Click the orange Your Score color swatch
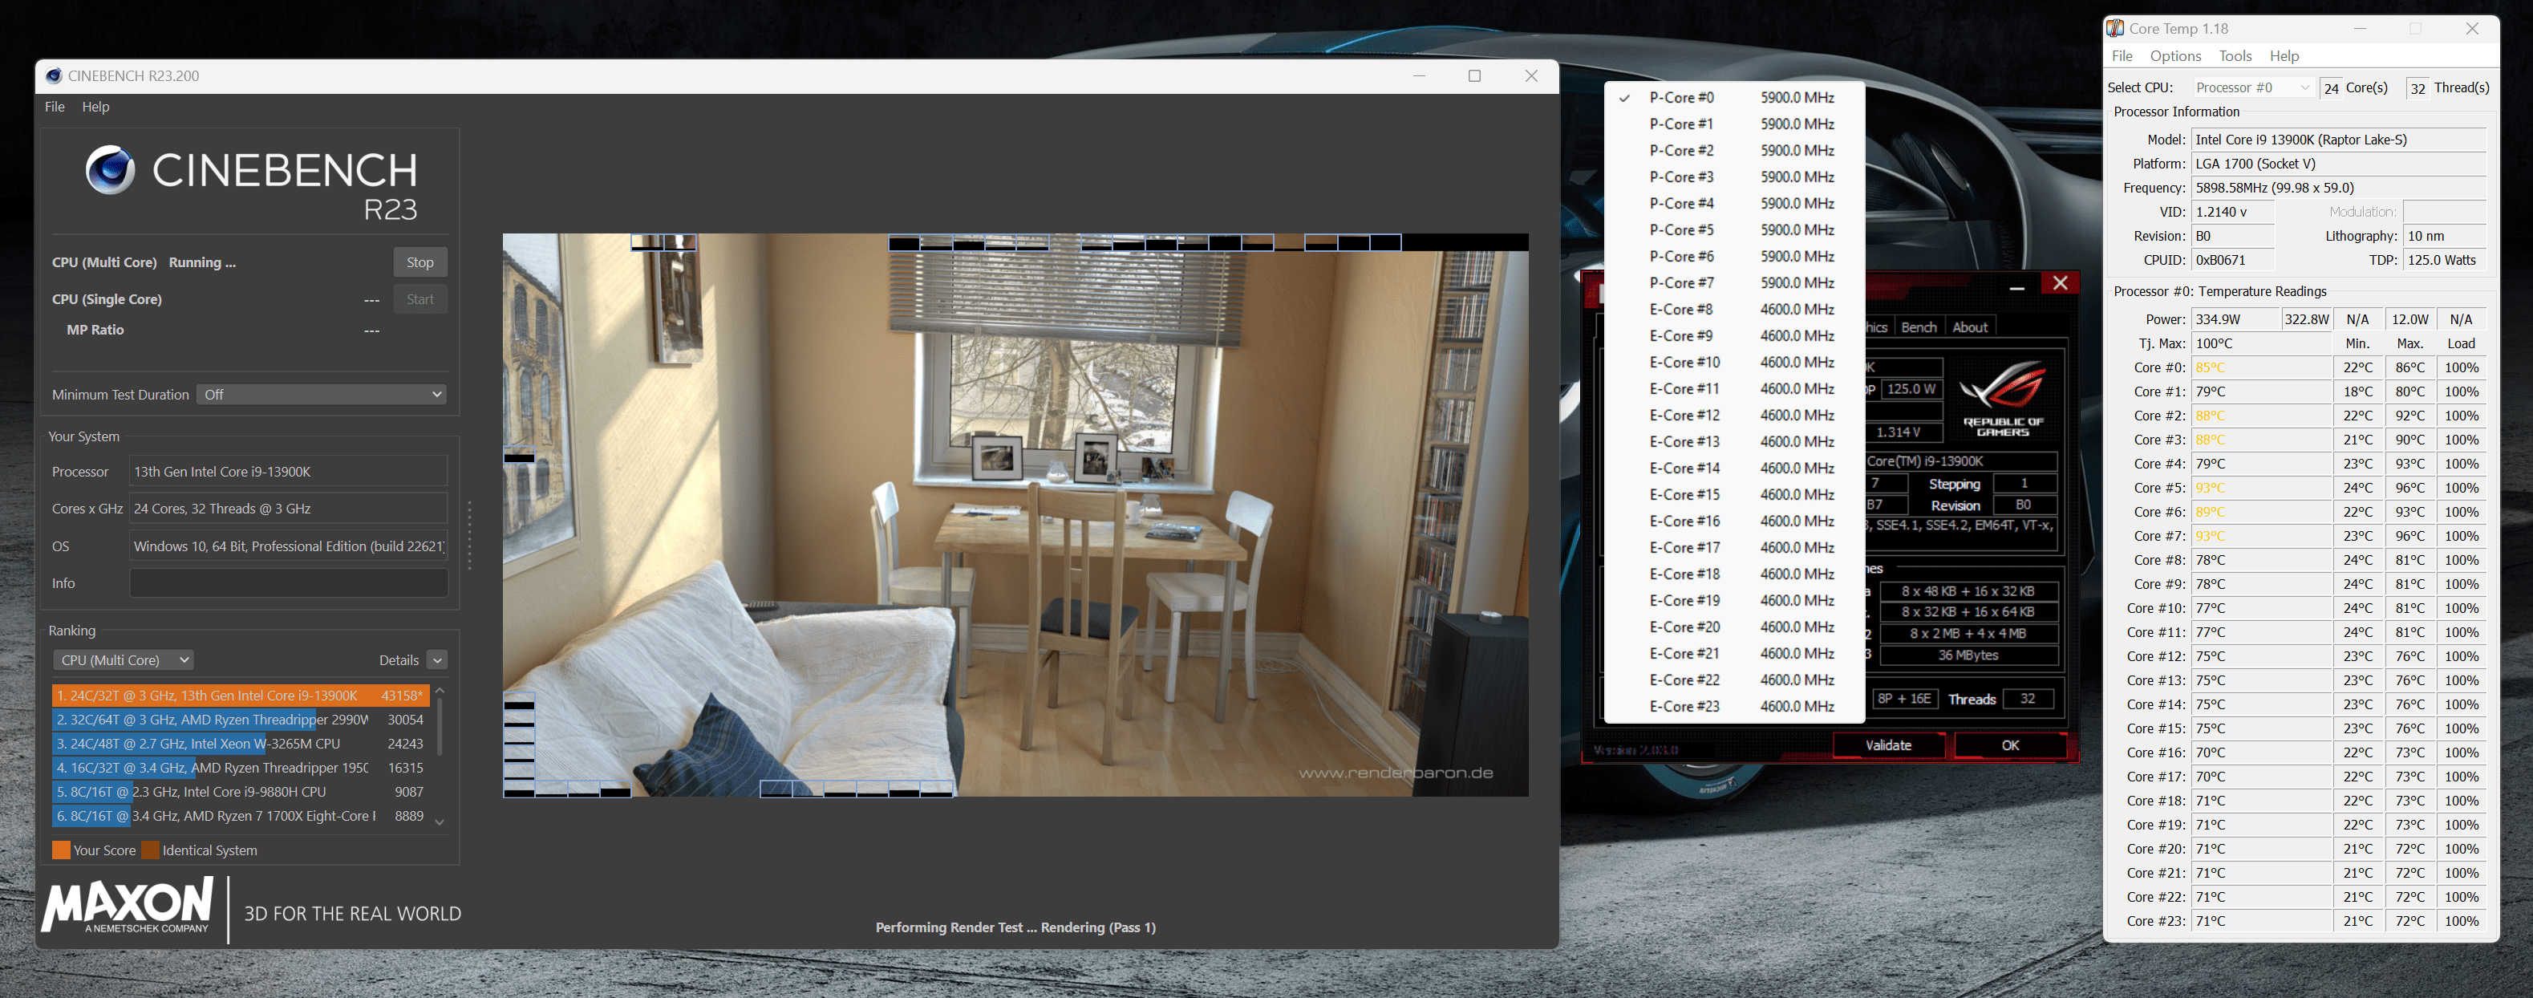This screenshot has height=998, width=2533. 61,850
